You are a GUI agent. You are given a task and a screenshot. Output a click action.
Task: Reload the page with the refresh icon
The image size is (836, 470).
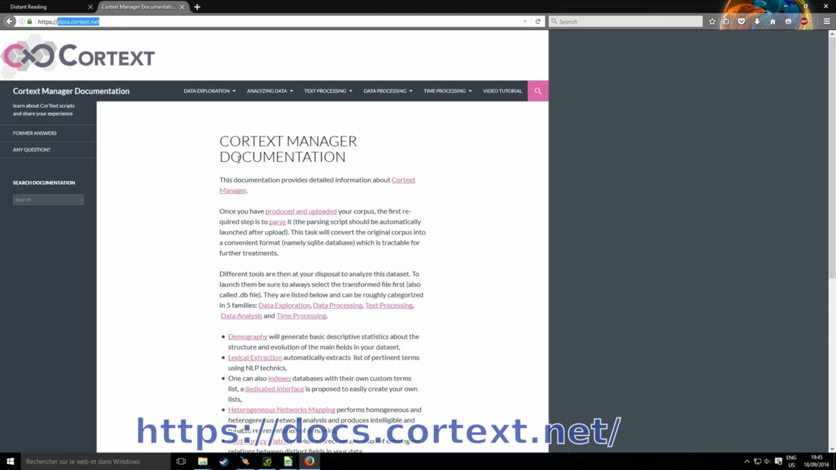coord(538,22)
